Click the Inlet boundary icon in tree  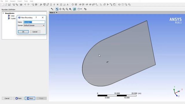pyautogui.click(x=9, y=16)
